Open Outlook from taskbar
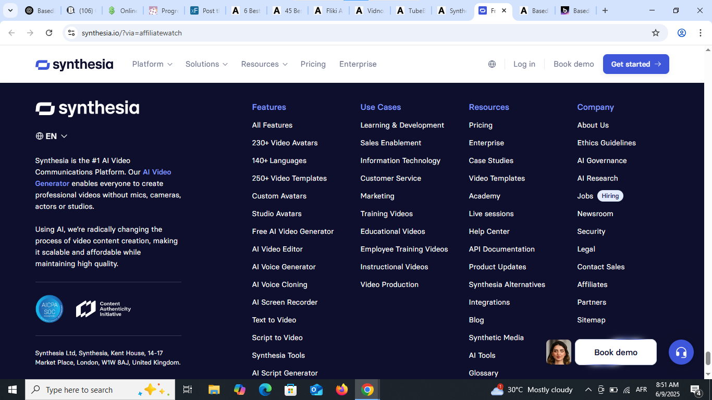 pyautogui.click(x=316, y=390)
